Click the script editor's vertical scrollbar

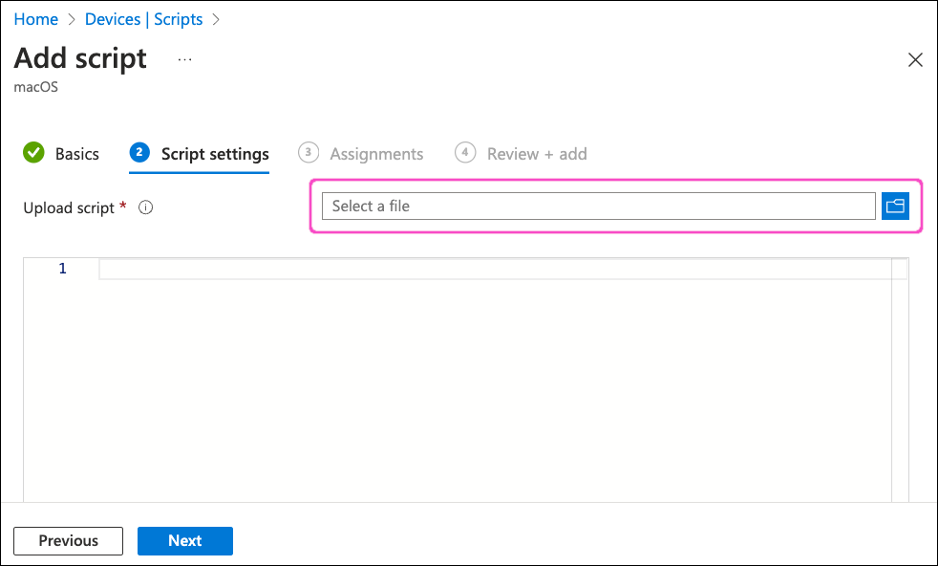(x=899, y=382)
